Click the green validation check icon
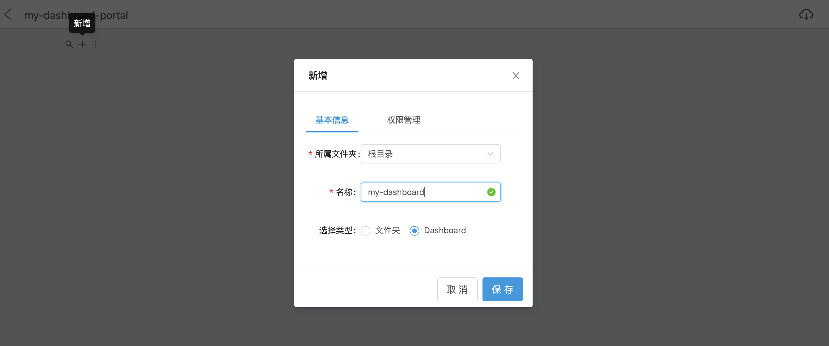This screenshot has height=346, width=829. [491, 192]
